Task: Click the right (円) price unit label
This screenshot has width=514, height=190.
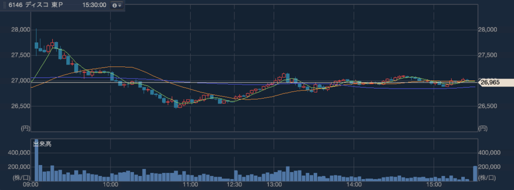Action: coord(482,128)
